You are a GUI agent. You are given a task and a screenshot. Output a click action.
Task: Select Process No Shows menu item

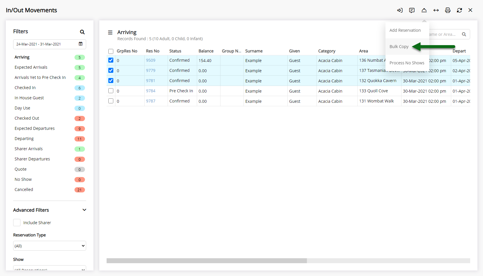(407, 63)
